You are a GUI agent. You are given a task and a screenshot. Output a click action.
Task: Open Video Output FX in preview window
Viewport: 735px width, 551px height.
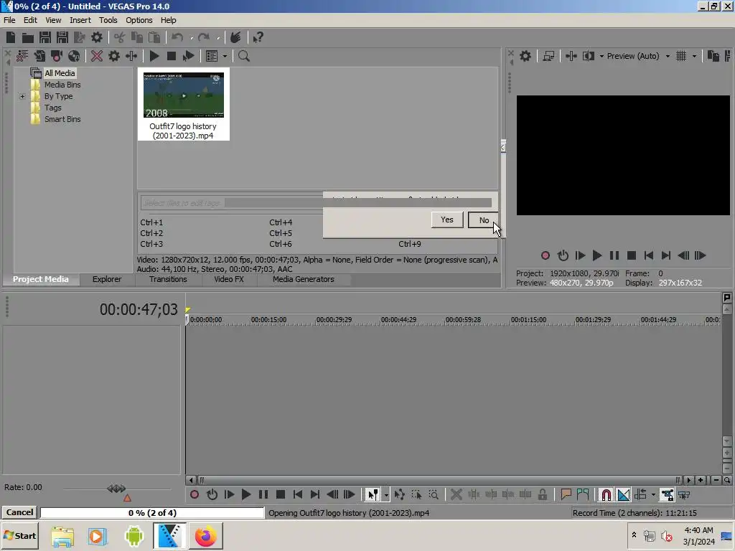point(571,56)
